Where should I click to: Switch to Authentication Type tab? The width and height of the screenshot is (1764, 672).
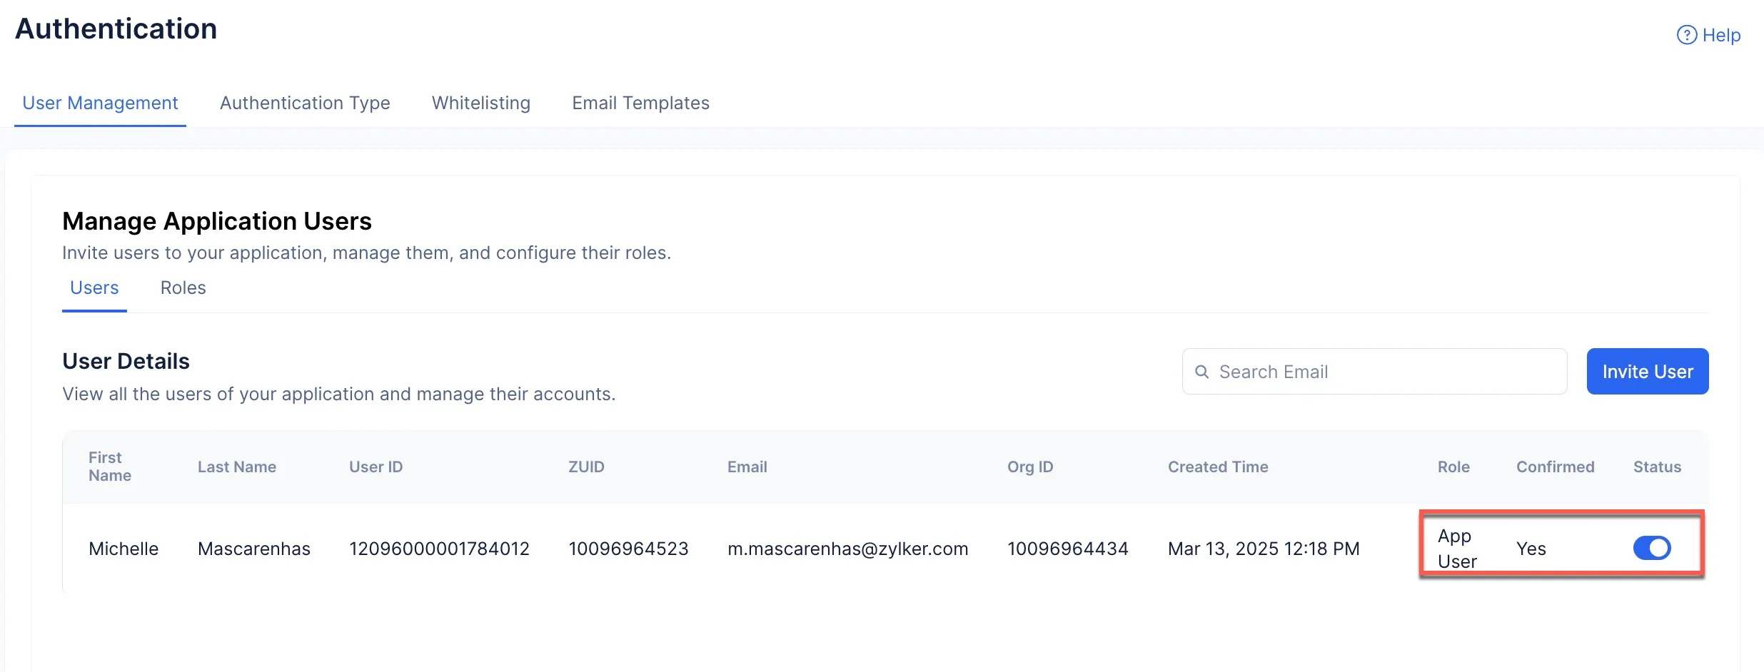pyautogui.click(x=305, y=103)
